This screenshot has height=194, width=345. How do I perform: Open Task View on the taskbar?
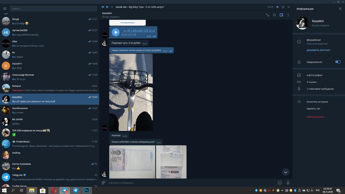(22, 190)
